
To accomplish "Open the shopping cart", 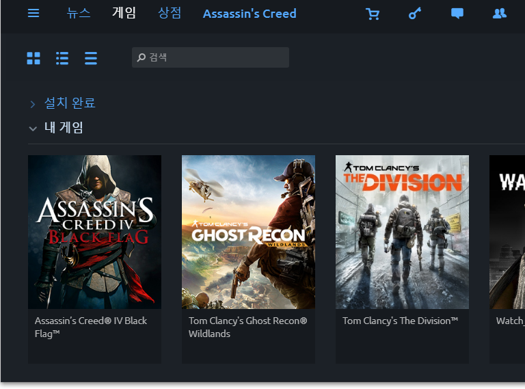I will (x=373, y=14).
